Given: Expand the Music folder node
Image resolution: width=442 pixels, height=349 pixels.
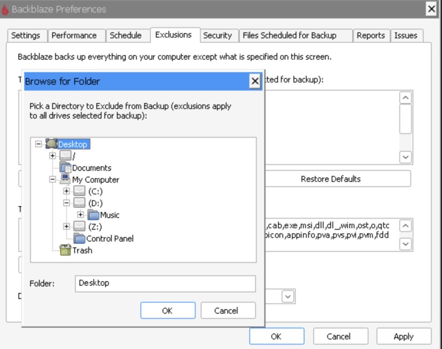Looking at the screenshot, I should 80,215.
